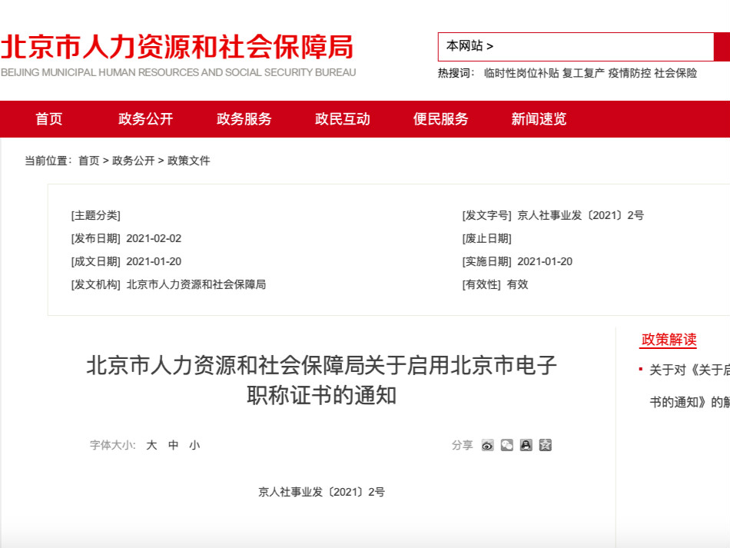The height and width of the screenshot is (548, 730).
Task: Click publish date 2021-02-02
Action: click(x=154, y=238)
